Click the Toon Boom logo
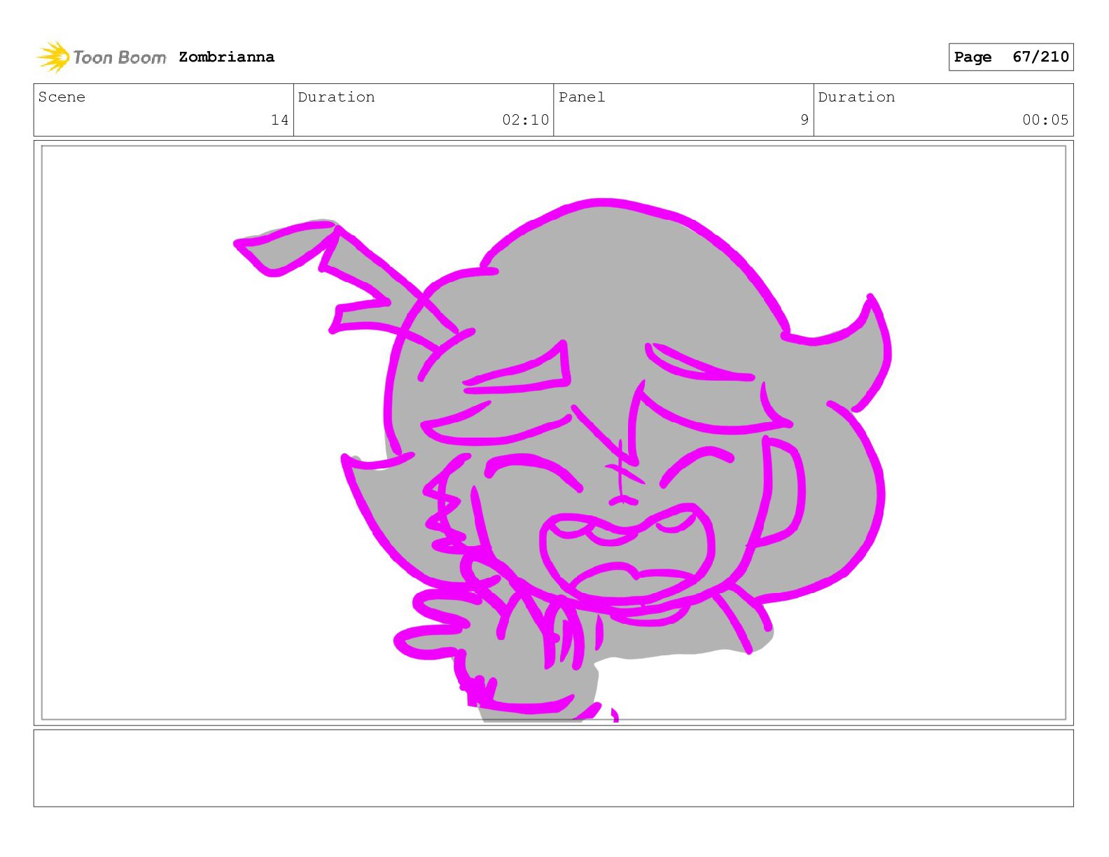1109x857 pixels. click(x=102, y=57)
